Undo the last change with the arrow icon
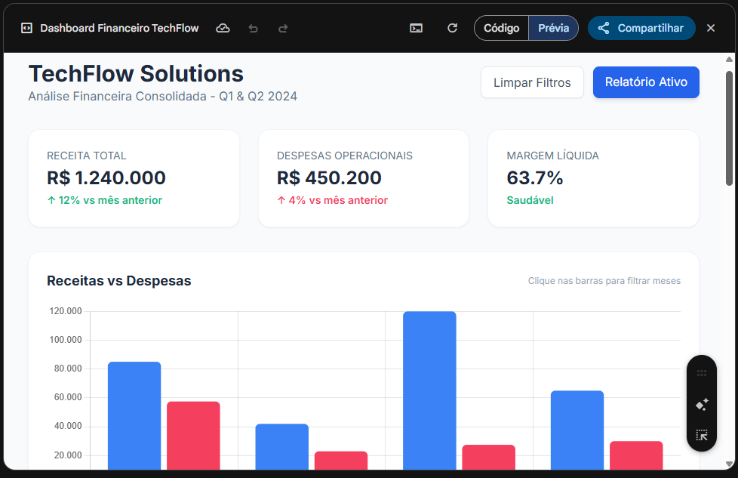738x478 pixels. (x=254, y=29)
